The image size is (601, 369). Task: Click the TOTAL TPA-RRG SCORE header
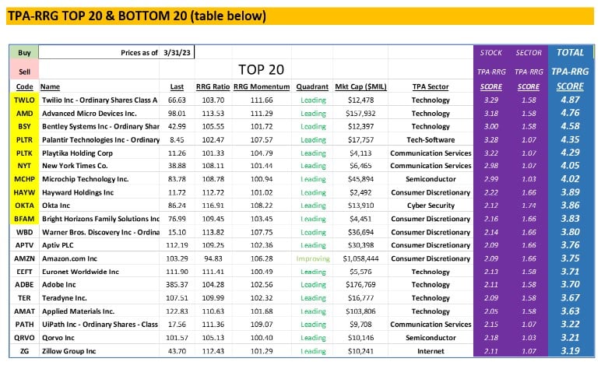570,70
